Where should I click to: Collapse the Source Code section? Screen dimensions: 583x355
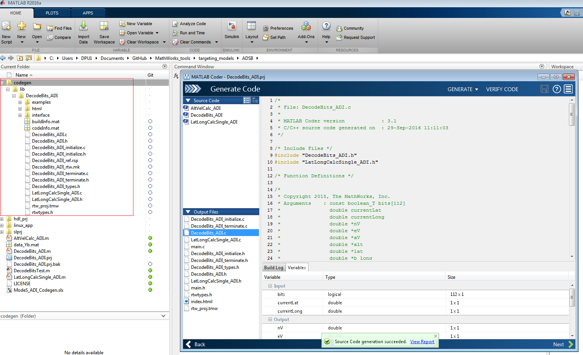pyautogui.click(x=188, y=100)
